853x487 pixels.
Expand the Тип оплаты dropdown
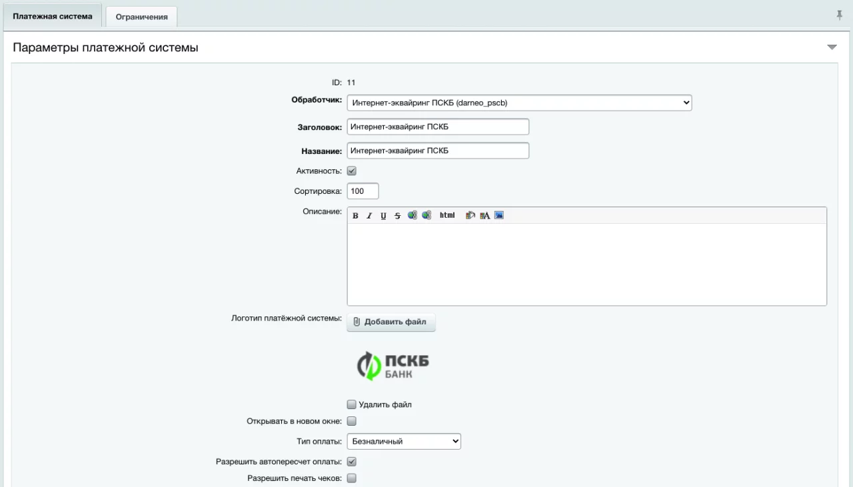tap(404, 441)
